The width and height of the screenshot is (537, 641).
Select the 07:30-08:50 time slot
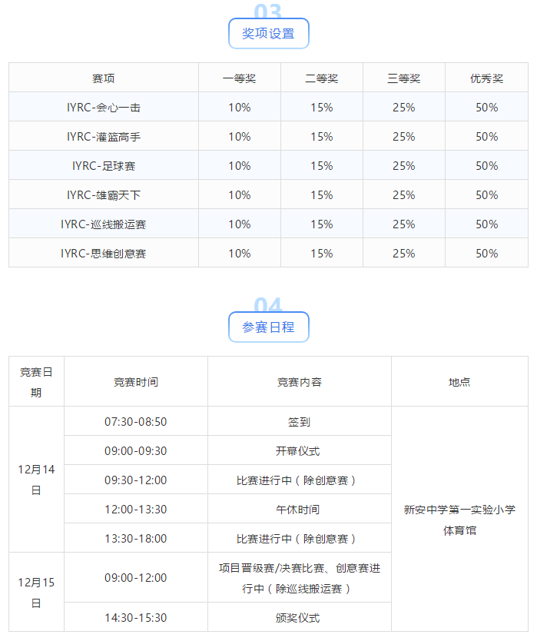pos(136,422)
